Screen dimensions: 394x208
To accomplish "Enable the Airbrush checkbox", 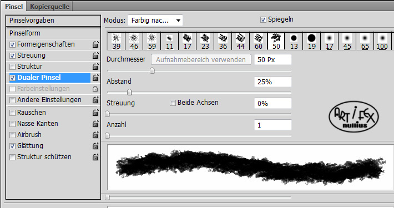I will [12, 135].
